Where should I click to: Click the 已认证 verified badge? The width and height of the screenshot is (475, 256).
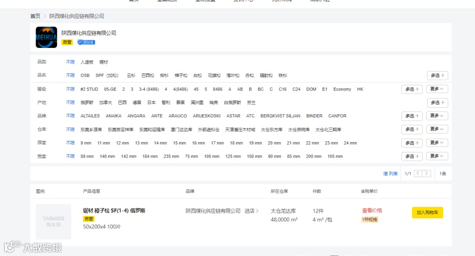tap(86, 42)
